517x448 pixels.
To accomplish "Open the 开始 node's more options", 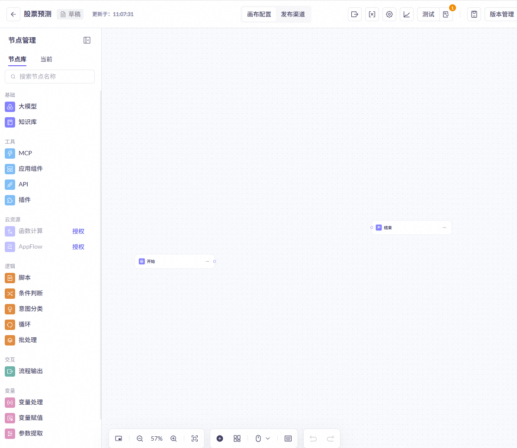I will pyautogui.click(x=207, y=262).
